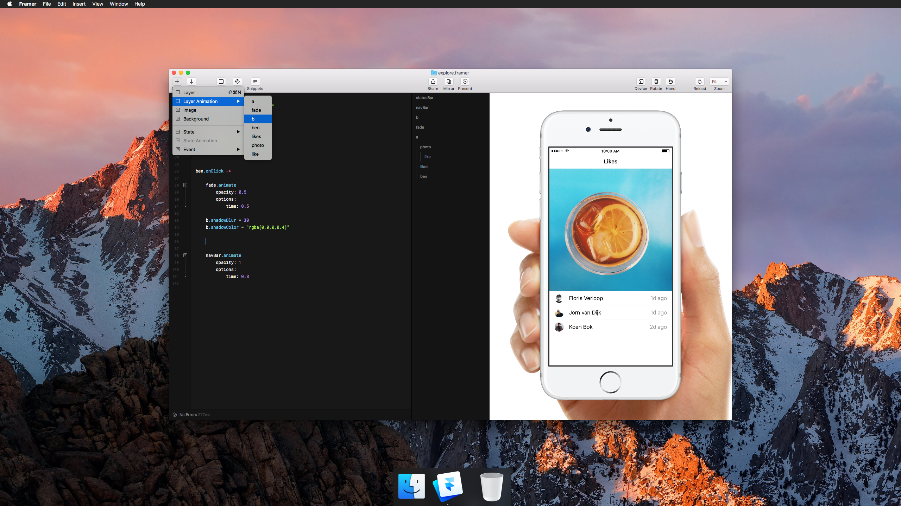
Task: Choose layer 'b' in Layer Animation submenu
Action: pyautogui.click(x=258, y=119)
